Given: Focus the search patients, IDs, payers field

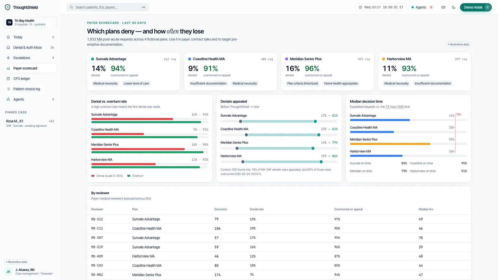Looking at the screenshot, I should pos(108,7).
